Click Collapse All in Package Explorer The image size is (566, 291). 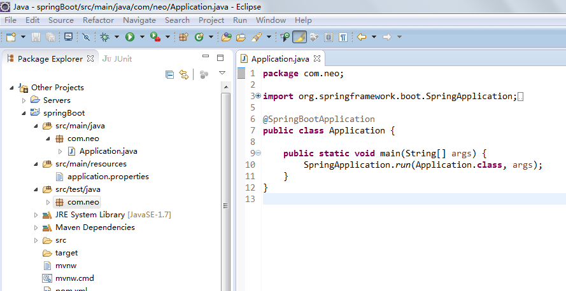pos(169,75)
